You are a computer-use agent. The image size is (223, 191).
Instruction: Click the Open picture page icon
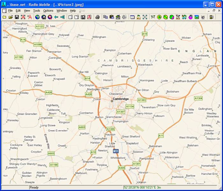click(77, 17)
